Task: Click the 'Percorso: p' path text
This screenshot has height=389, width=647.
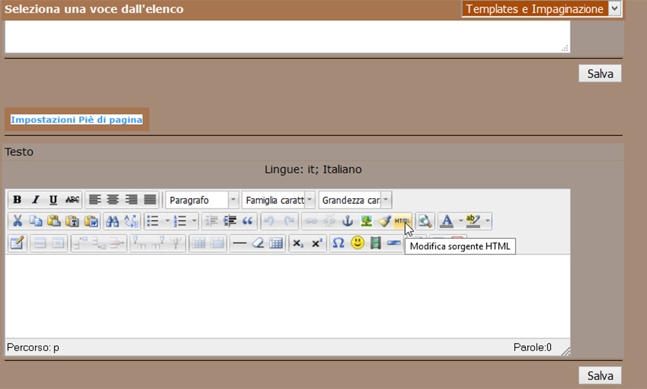Action: (x=33, y=348)
